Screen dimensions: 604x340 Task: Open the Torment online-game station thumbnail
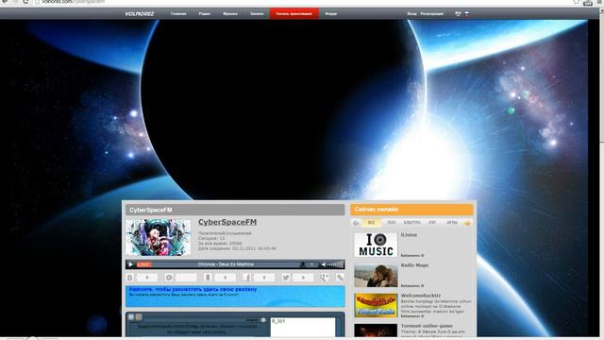[x=376, y=331]
